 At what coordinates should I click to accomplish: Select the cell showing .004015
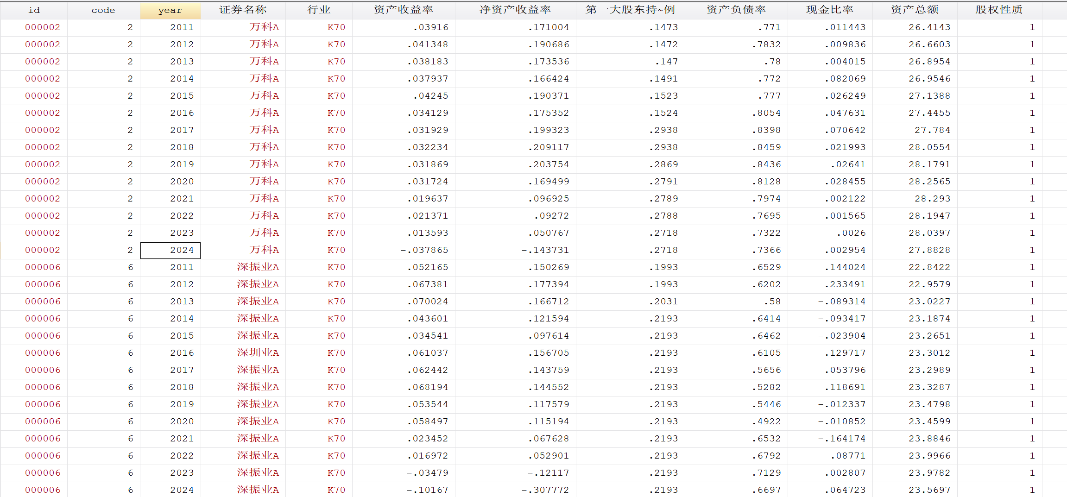pyautogui.click(x=830, y=62)
